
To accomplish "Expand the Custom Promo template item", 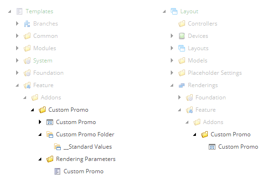I will coord(40,122).
